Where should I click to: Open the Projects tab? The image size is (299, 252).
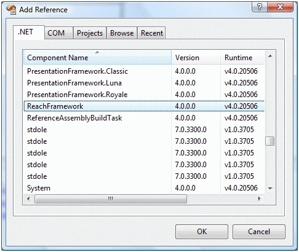pos(90,33)
